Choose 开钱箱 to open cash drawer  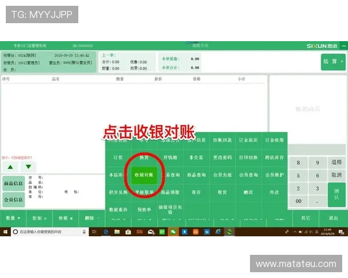pyautogui.click(x=170, y=158)
